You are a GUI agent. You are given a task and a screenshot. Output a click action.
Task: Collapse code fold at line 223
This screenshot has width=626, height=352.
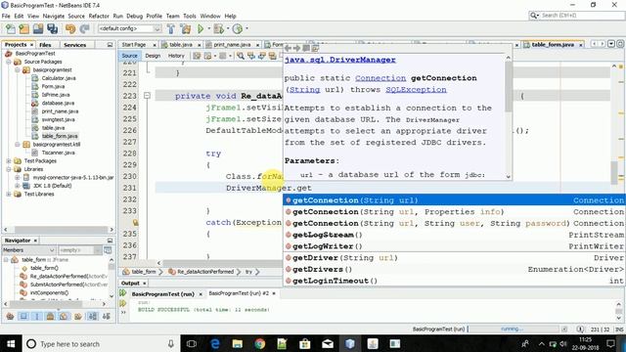click(147, 96)
